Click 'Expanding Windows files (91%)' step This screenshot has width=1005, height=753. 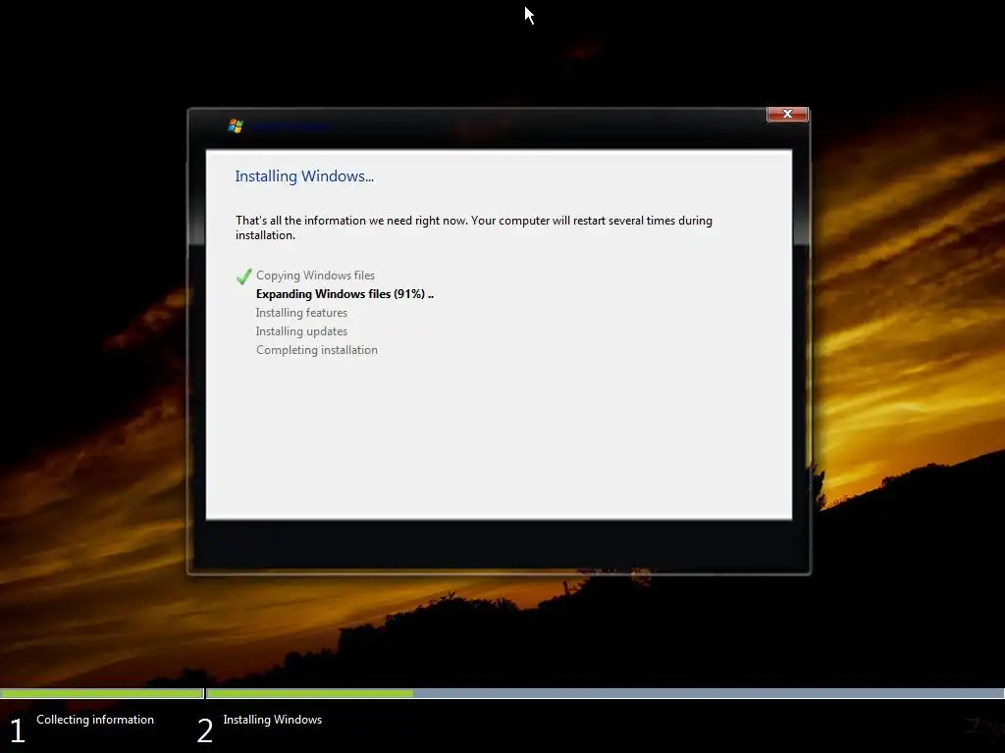click(344, 294)
